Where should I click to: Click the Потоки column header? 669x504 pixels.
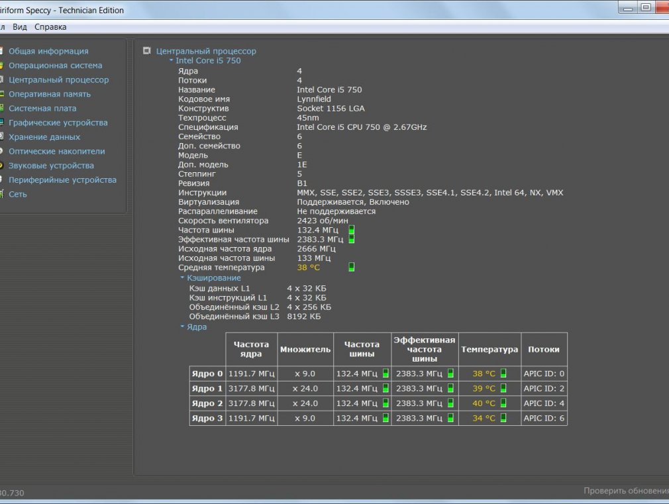tap(544, 349)
